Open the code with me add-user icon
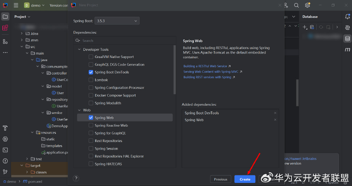The height and width of the screenshot is (186, 352). (x=286, y=5)
